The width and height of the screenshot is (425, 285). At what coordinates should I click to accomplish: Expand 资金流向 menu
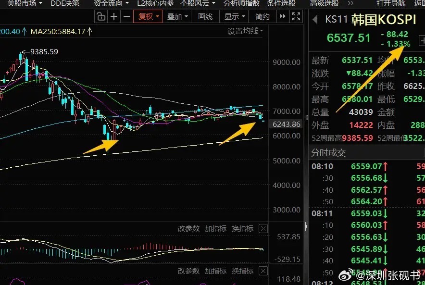111,3
